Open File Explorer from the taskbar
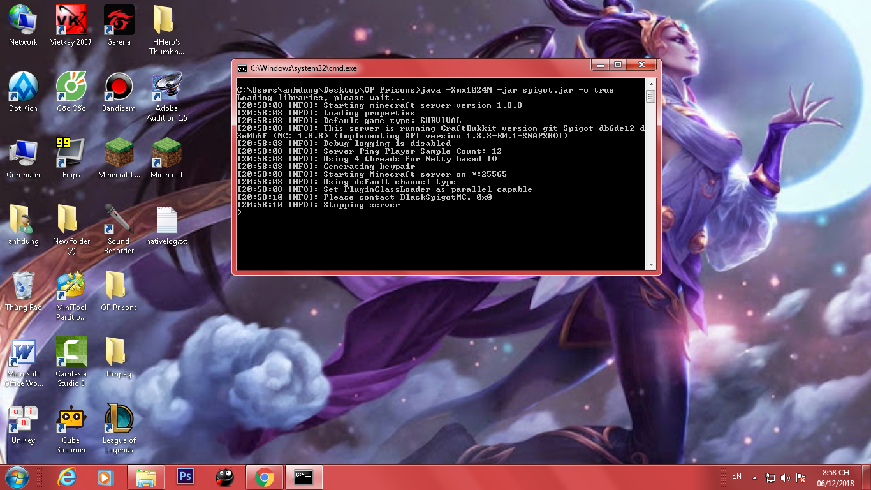This screenshot has height=490, width=871. (x=146, y=477)
